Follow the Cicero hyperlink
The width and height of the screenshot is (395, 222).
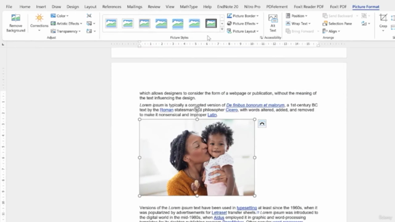pos(231,110)
